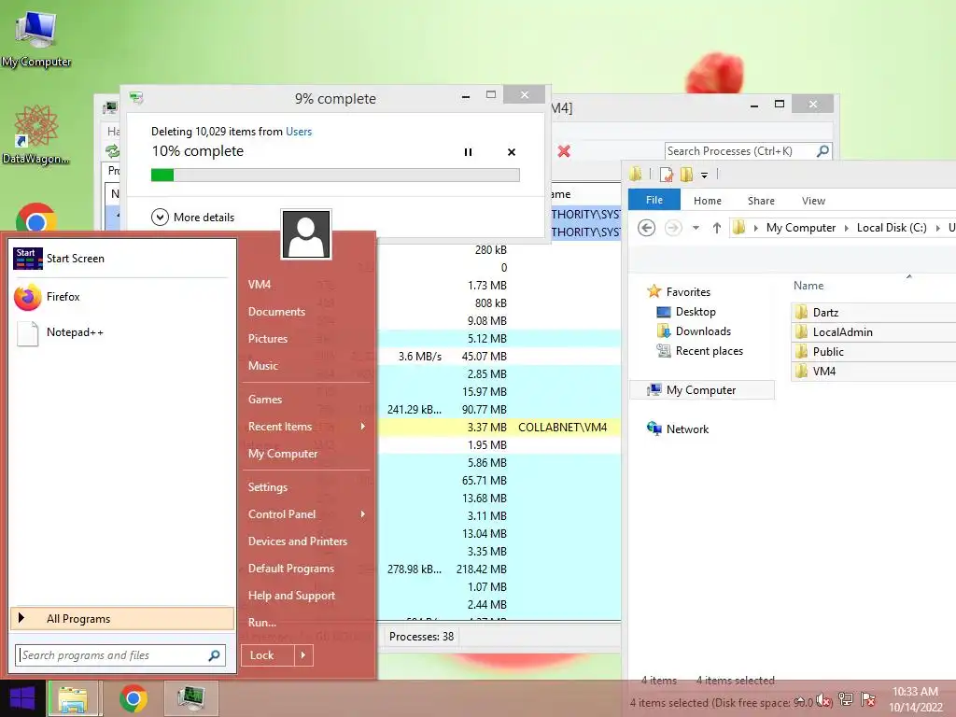
Task: Click Processes: 38 status text
Action: pos(421,637)
